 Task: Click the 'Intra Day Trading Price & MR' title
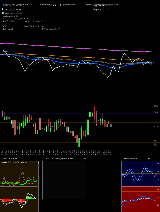(59, 159)
